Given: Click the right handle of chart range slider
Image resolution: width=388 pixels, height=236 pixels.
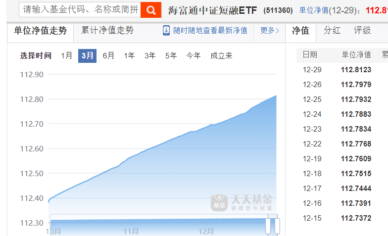Looking at the screenshot, I should coord(277,226).
